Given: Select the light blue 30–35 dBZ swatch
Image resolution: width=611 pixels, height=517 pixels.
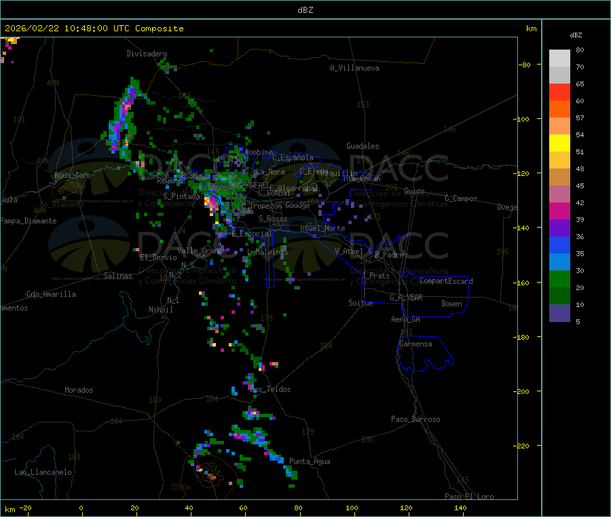Looking at the screenshot, I should click(x=559, y=262).
